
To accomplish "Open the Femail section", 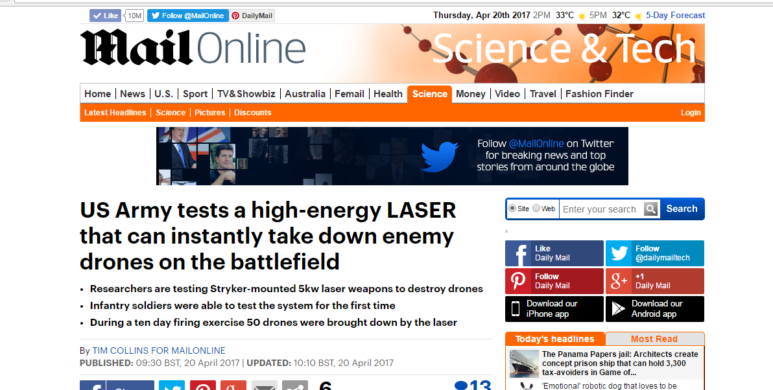I will (x=350, y=94).
